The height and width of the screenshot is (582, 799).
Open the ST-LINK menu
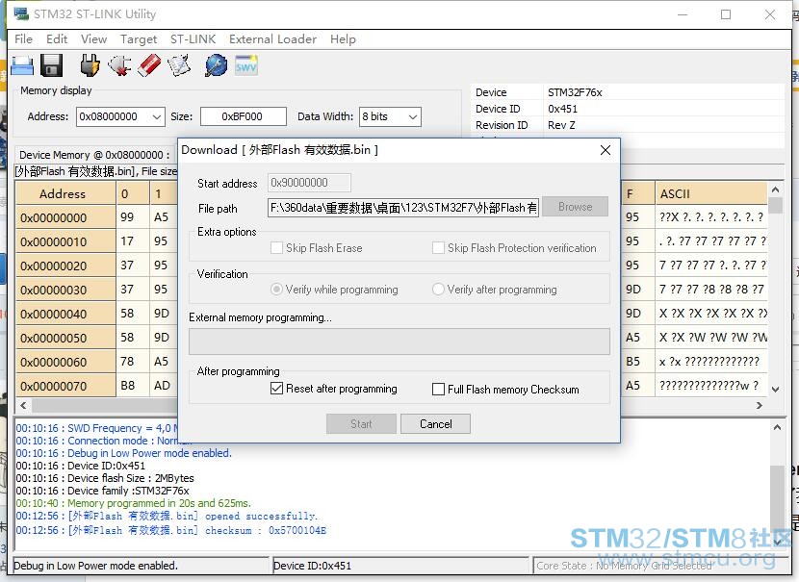193,39
